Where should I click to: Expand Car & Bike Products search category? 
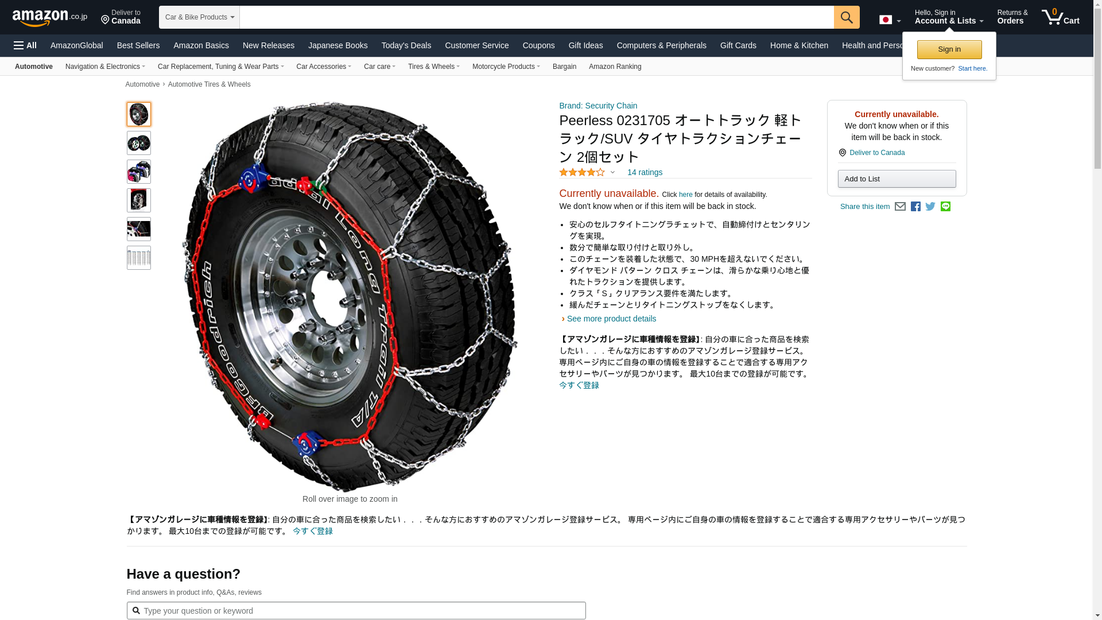pos(199,17)
